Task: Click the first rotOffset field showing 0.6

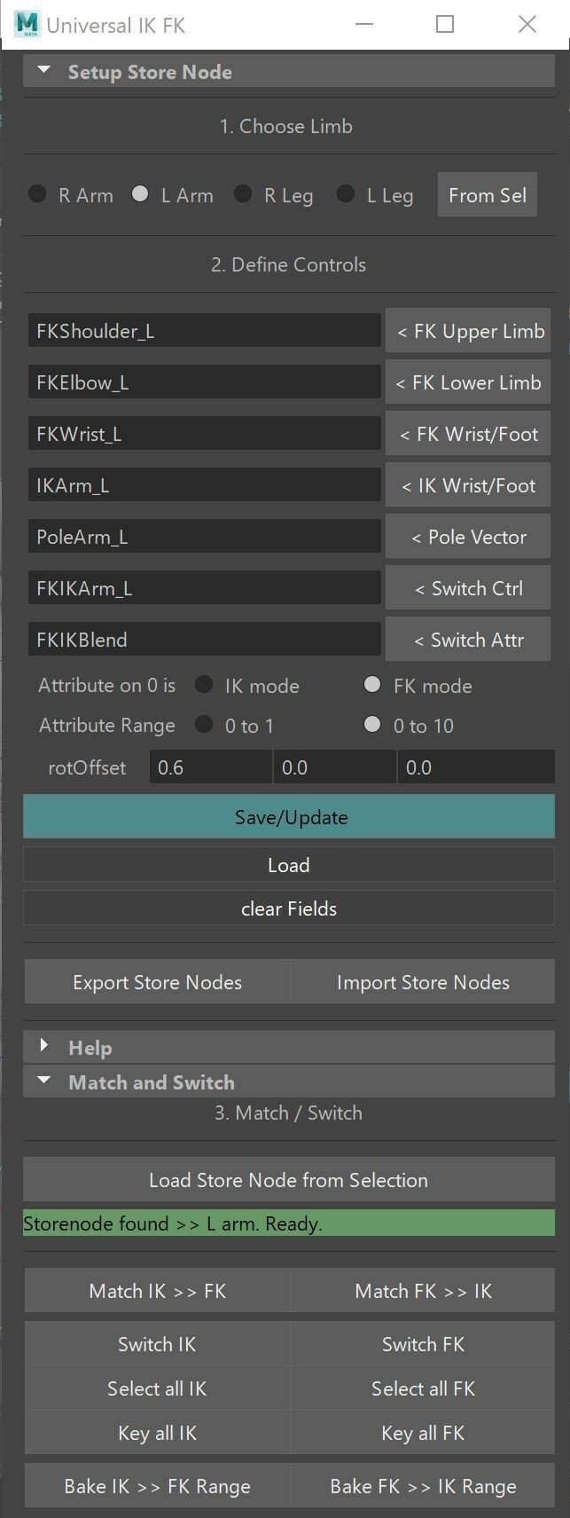Action: point(210,767)
